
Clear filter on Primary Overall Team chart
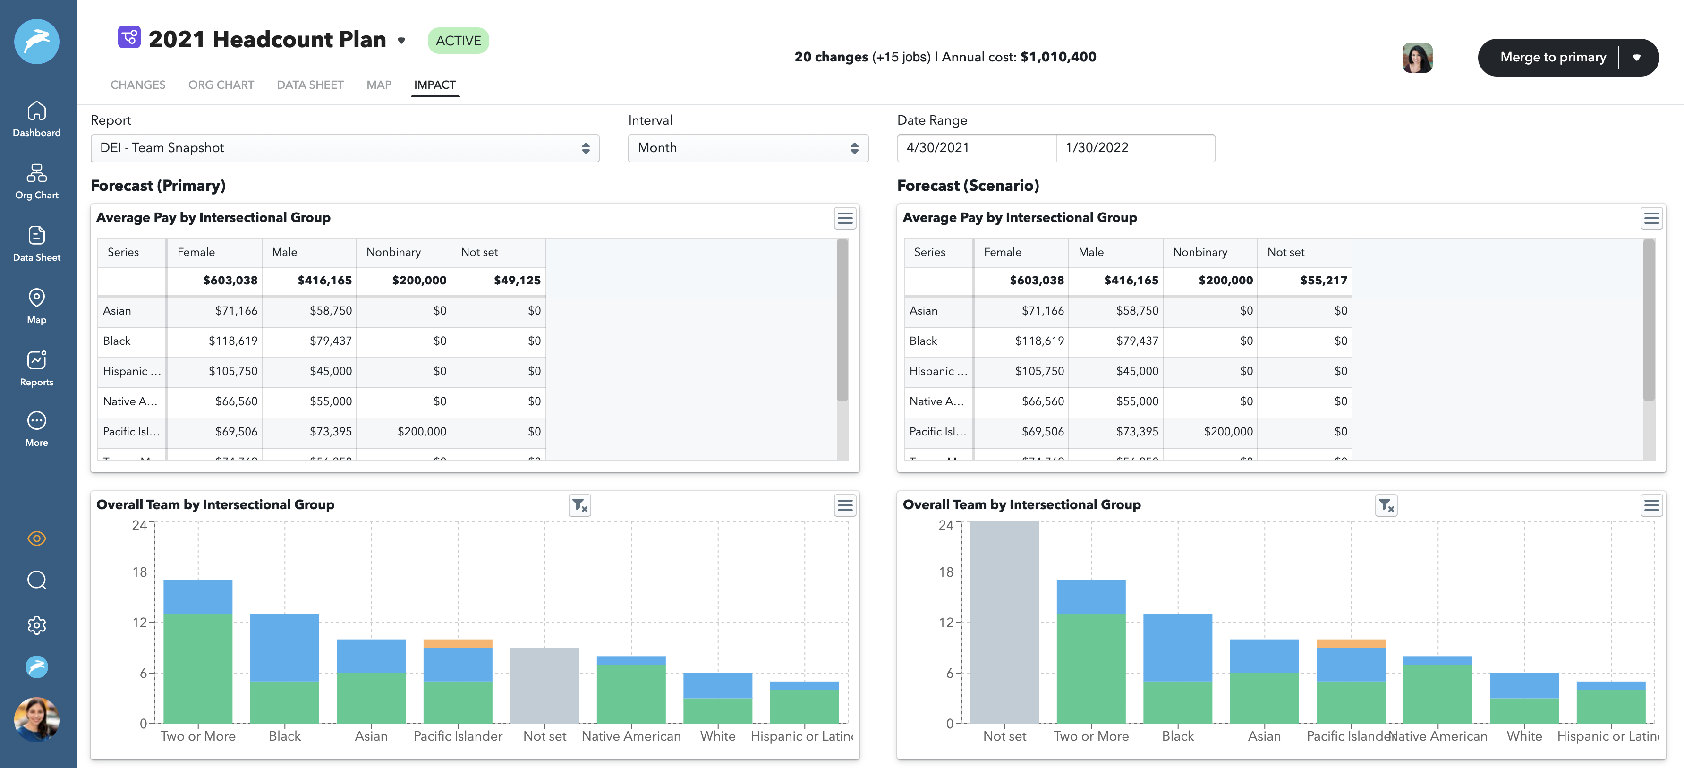(x=579, y=505)
